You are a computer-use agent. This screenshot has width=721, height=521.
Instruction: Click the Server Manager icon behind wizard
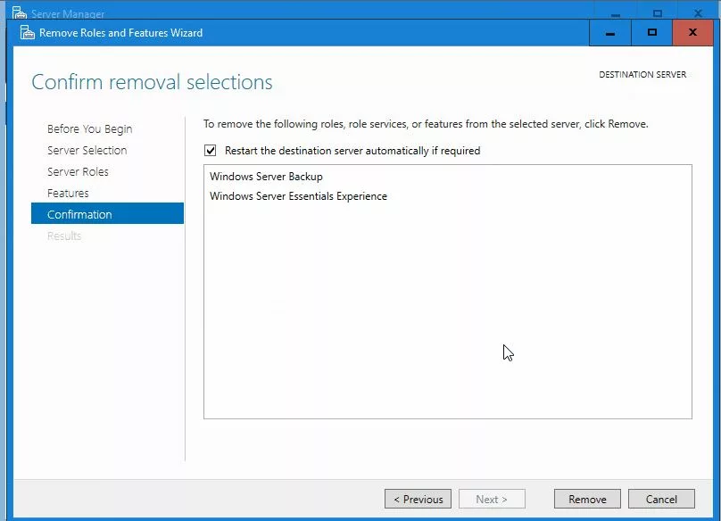point(20,12)
